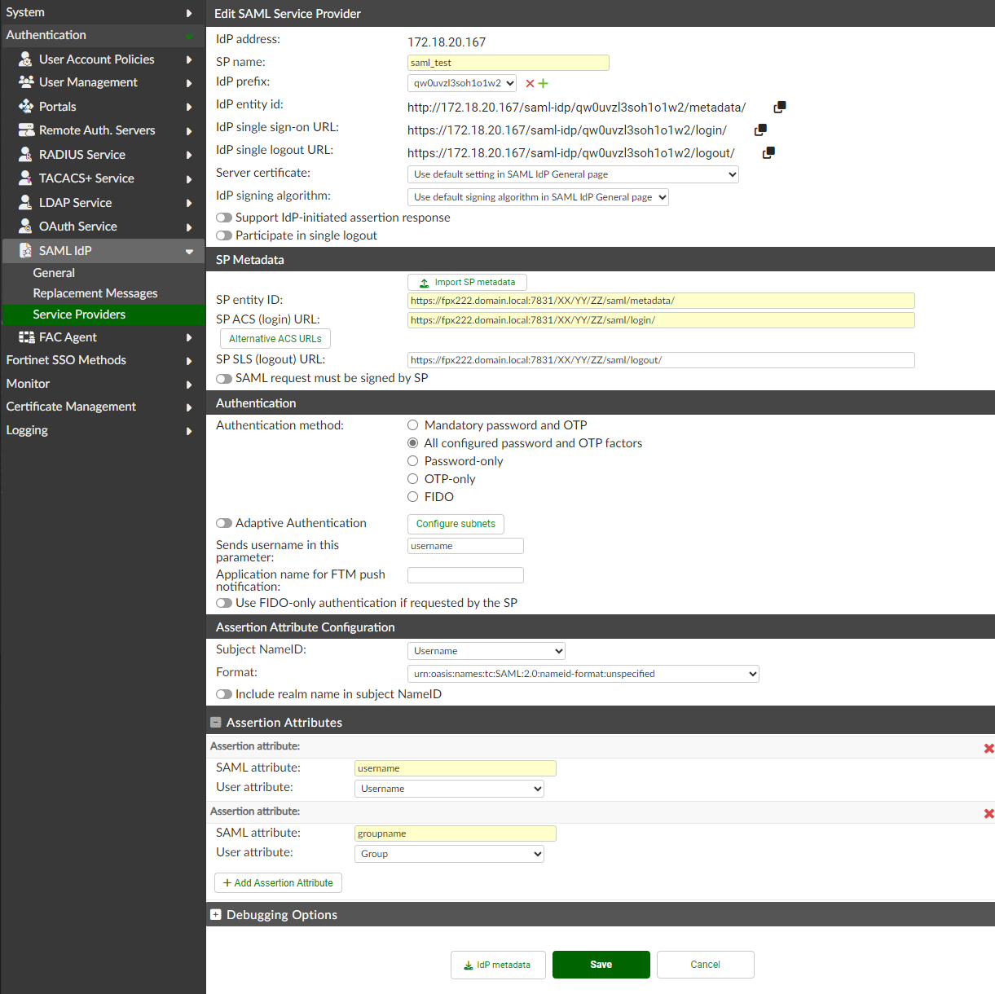Screen dimensions: 995x994
Task: Delete the IdP prefix with red X
Action: pos(530,83)
